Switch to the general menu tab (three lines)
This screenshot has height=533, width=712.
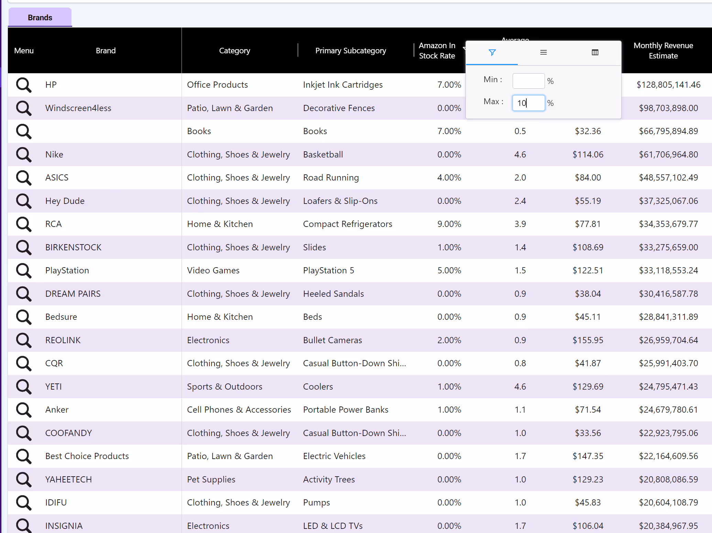(544, 53)
